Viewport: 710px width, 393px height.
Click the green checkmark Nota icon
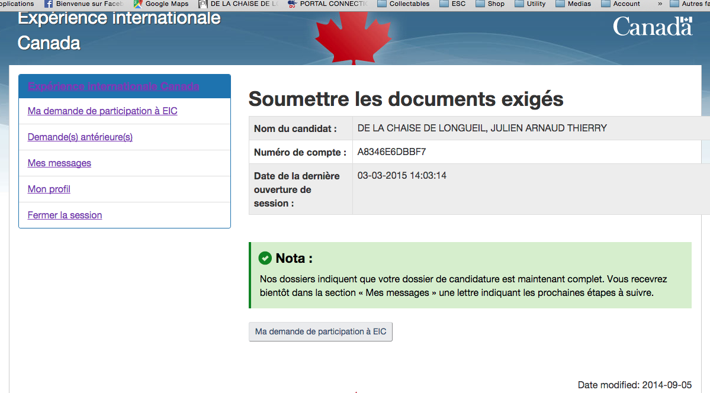(265, 259)
